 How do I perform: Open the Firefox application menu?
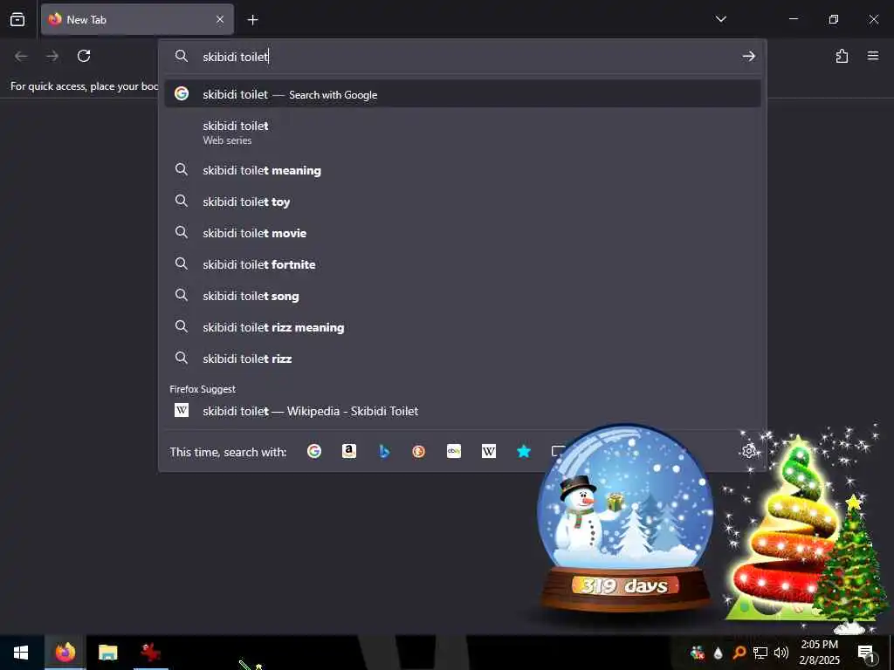[873, 56]
